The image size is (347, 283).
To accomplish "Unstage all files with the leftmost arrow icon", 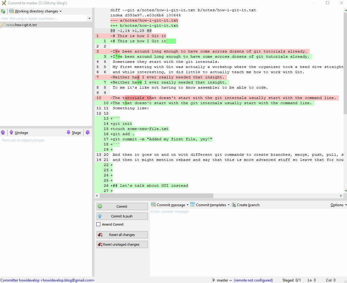I will (x=3, y=132).
